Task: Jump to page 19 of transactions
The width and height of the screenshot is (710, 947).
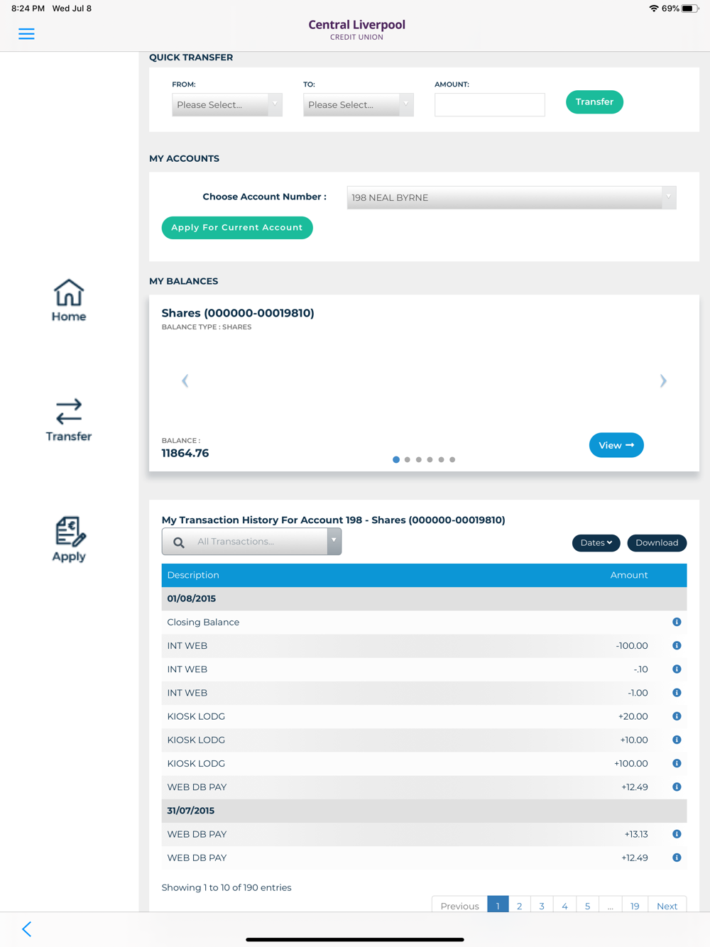Action: point(635,905)
